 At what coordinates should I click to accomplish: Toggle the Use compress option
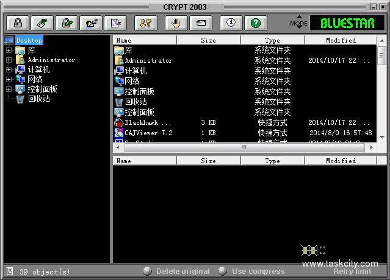click(x=223, y=271)
